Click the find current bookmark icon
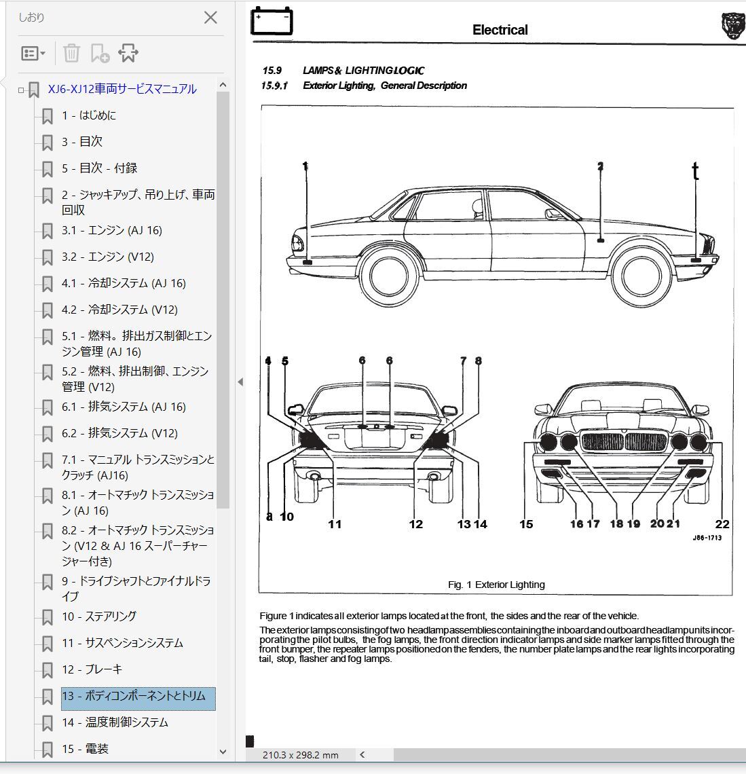 pyautogui.click(x=128, y=53)
